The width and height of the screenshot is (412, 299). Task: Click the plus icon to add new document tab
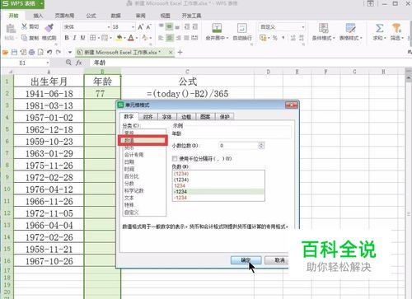coord(180,52)
